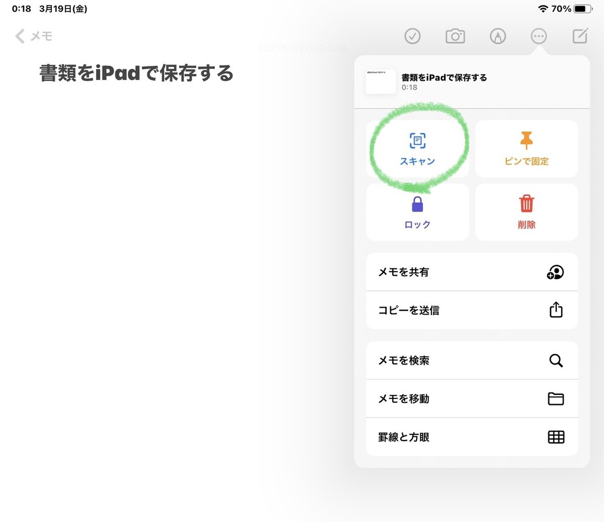Select 罫線と方眼 menu item
Screen dimensions: 604x522
(472, 437)
